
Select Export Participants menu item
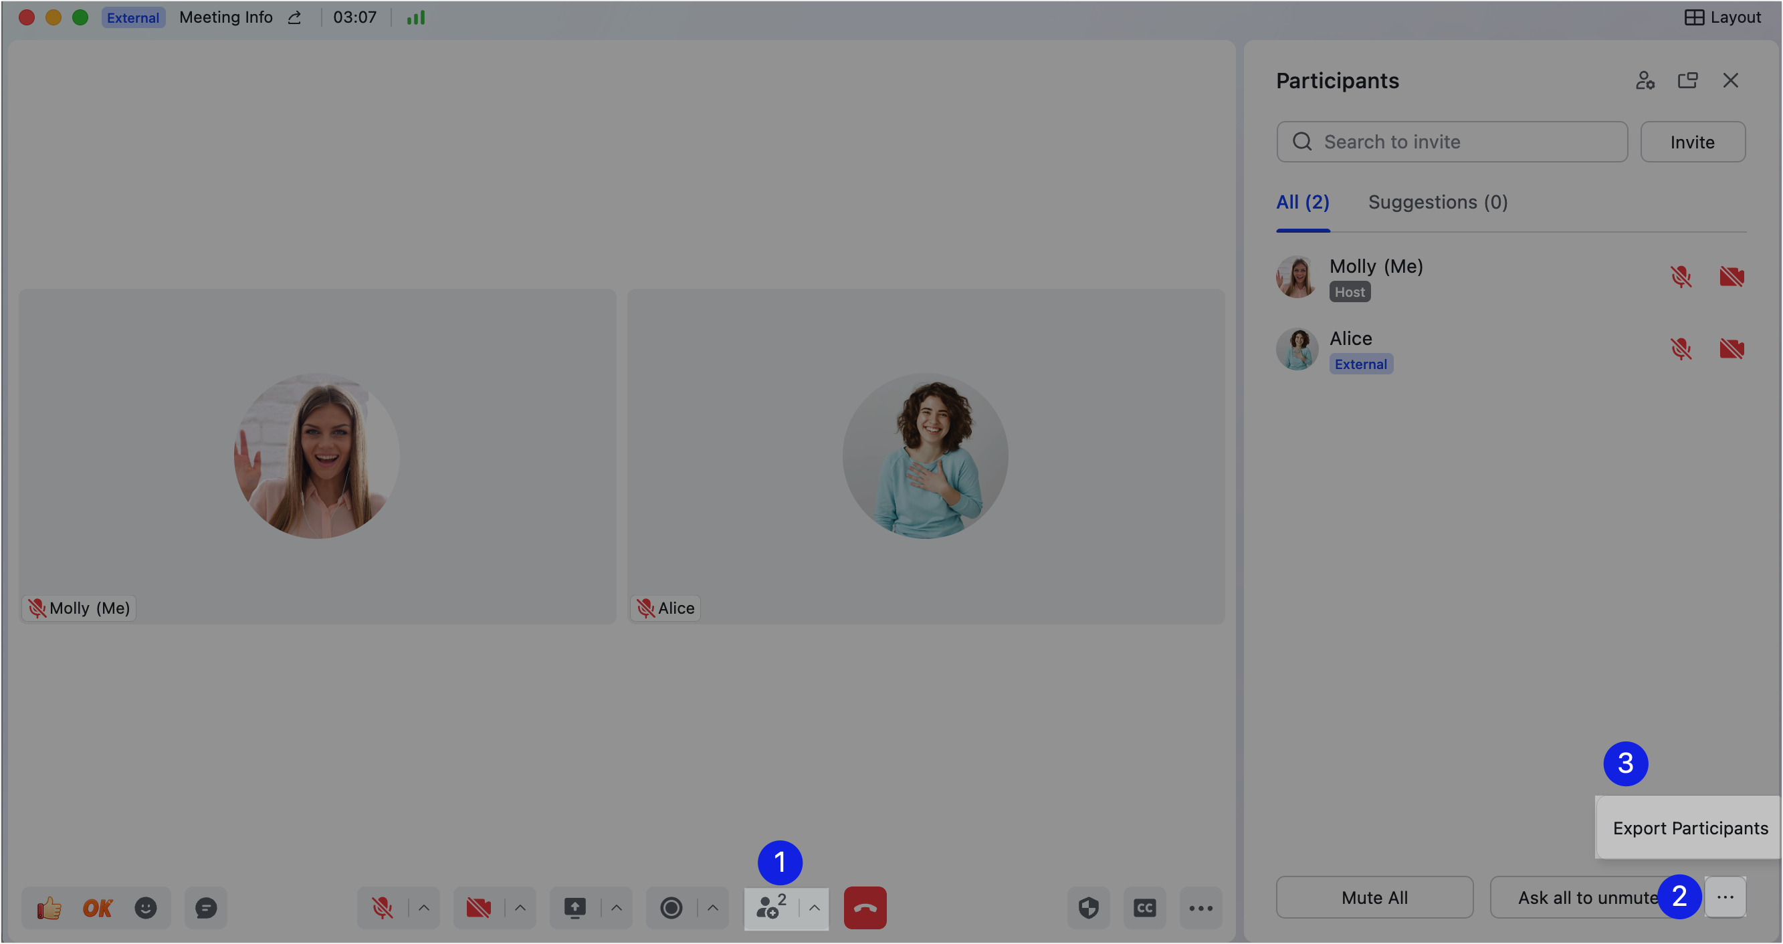point(1689,828)
